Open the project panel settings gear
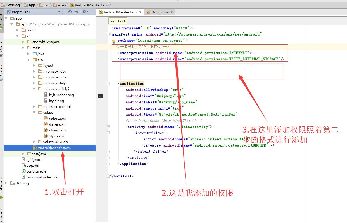347x223 pixels. point(84,12)
